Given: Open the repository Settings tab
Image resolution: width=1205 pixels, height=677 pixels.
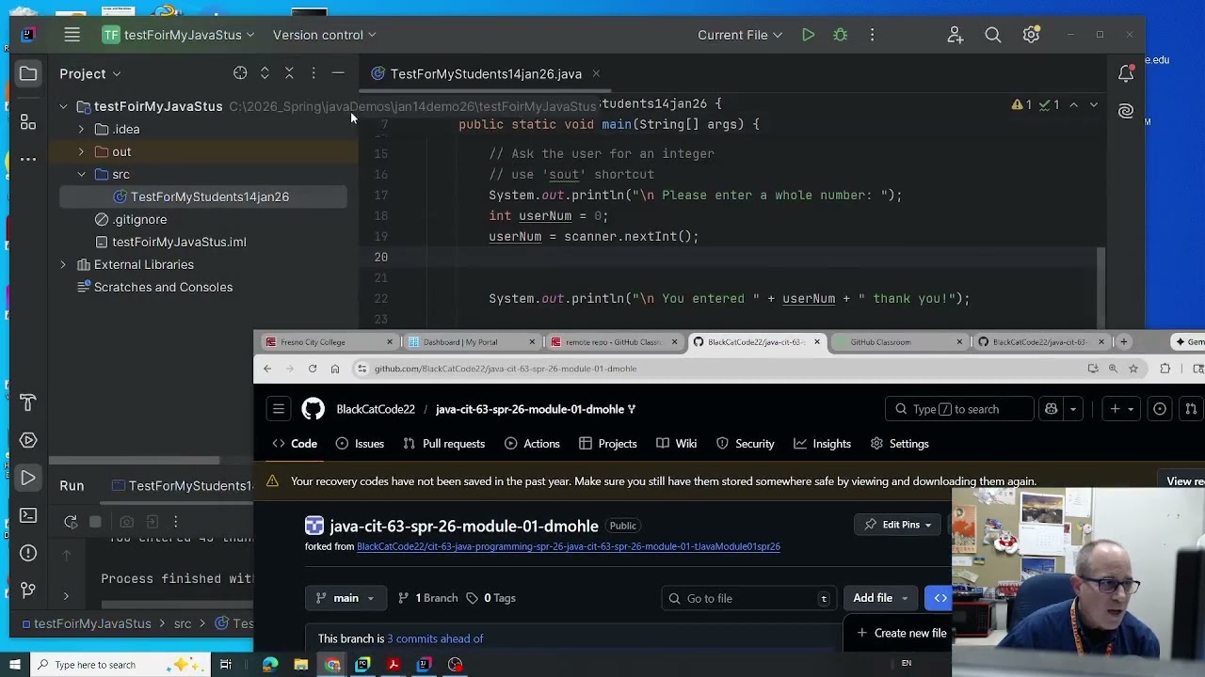Looking at the screenshot, I should [900, 444].
